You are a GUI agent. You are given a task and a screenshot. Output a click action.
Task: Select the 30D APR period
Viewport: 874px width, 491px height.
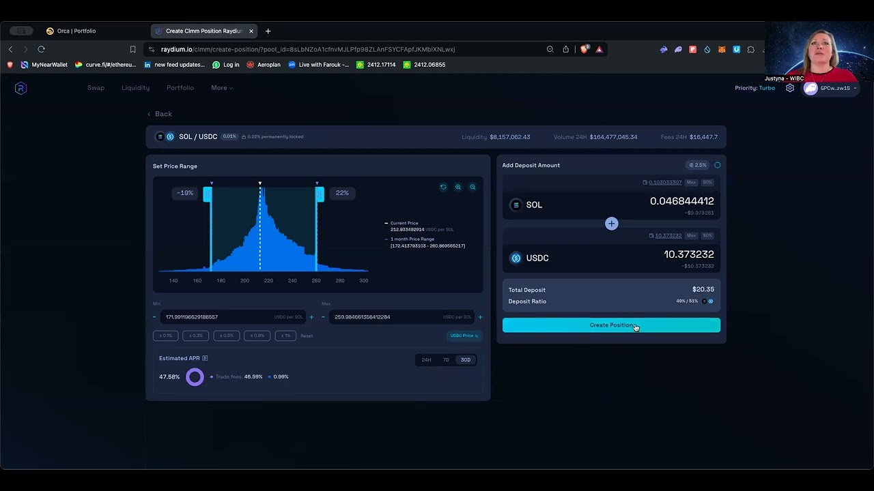(466, 360)
